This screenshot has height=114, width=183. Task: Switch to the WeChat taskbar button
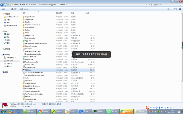pos(126,111)
